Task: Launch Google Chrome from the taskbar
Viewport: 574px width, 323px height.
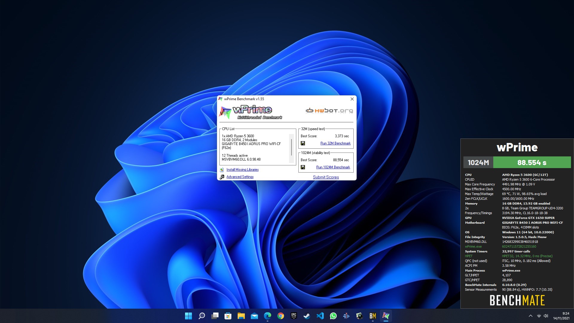Action: click(281, 316)
